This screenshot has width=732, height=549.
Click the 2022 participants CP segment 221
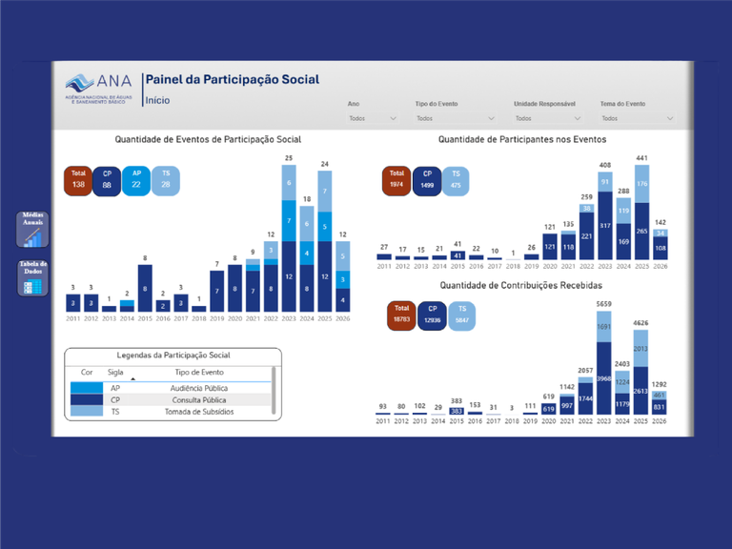pos(587,235)
